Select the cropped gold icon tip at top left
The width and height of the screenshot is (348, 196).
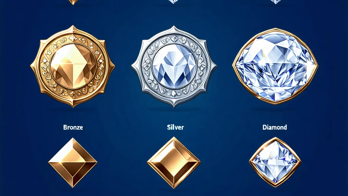tap(73, 2)
